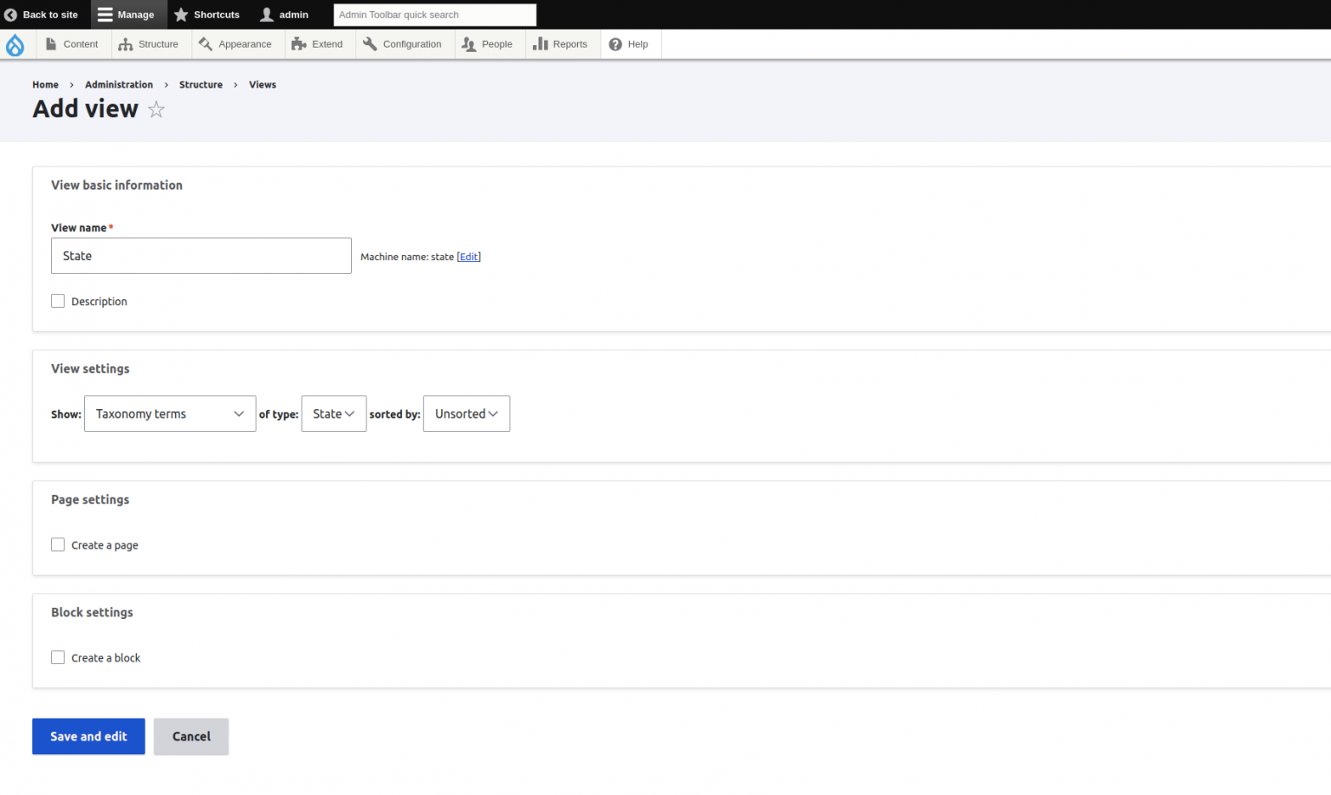Viewport: 1331px width, 795px height.
Task: Select the Configuration wrench icon
Action: tap(370, 43)
